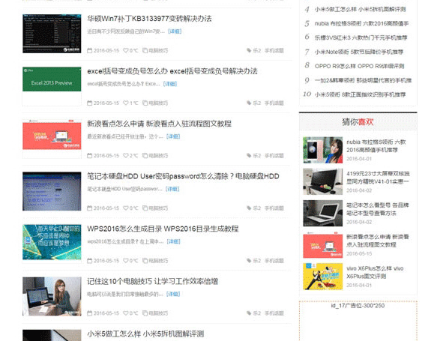Click [详细] link under 记住这10个电脑技巧 article

(x=173, y=294)
